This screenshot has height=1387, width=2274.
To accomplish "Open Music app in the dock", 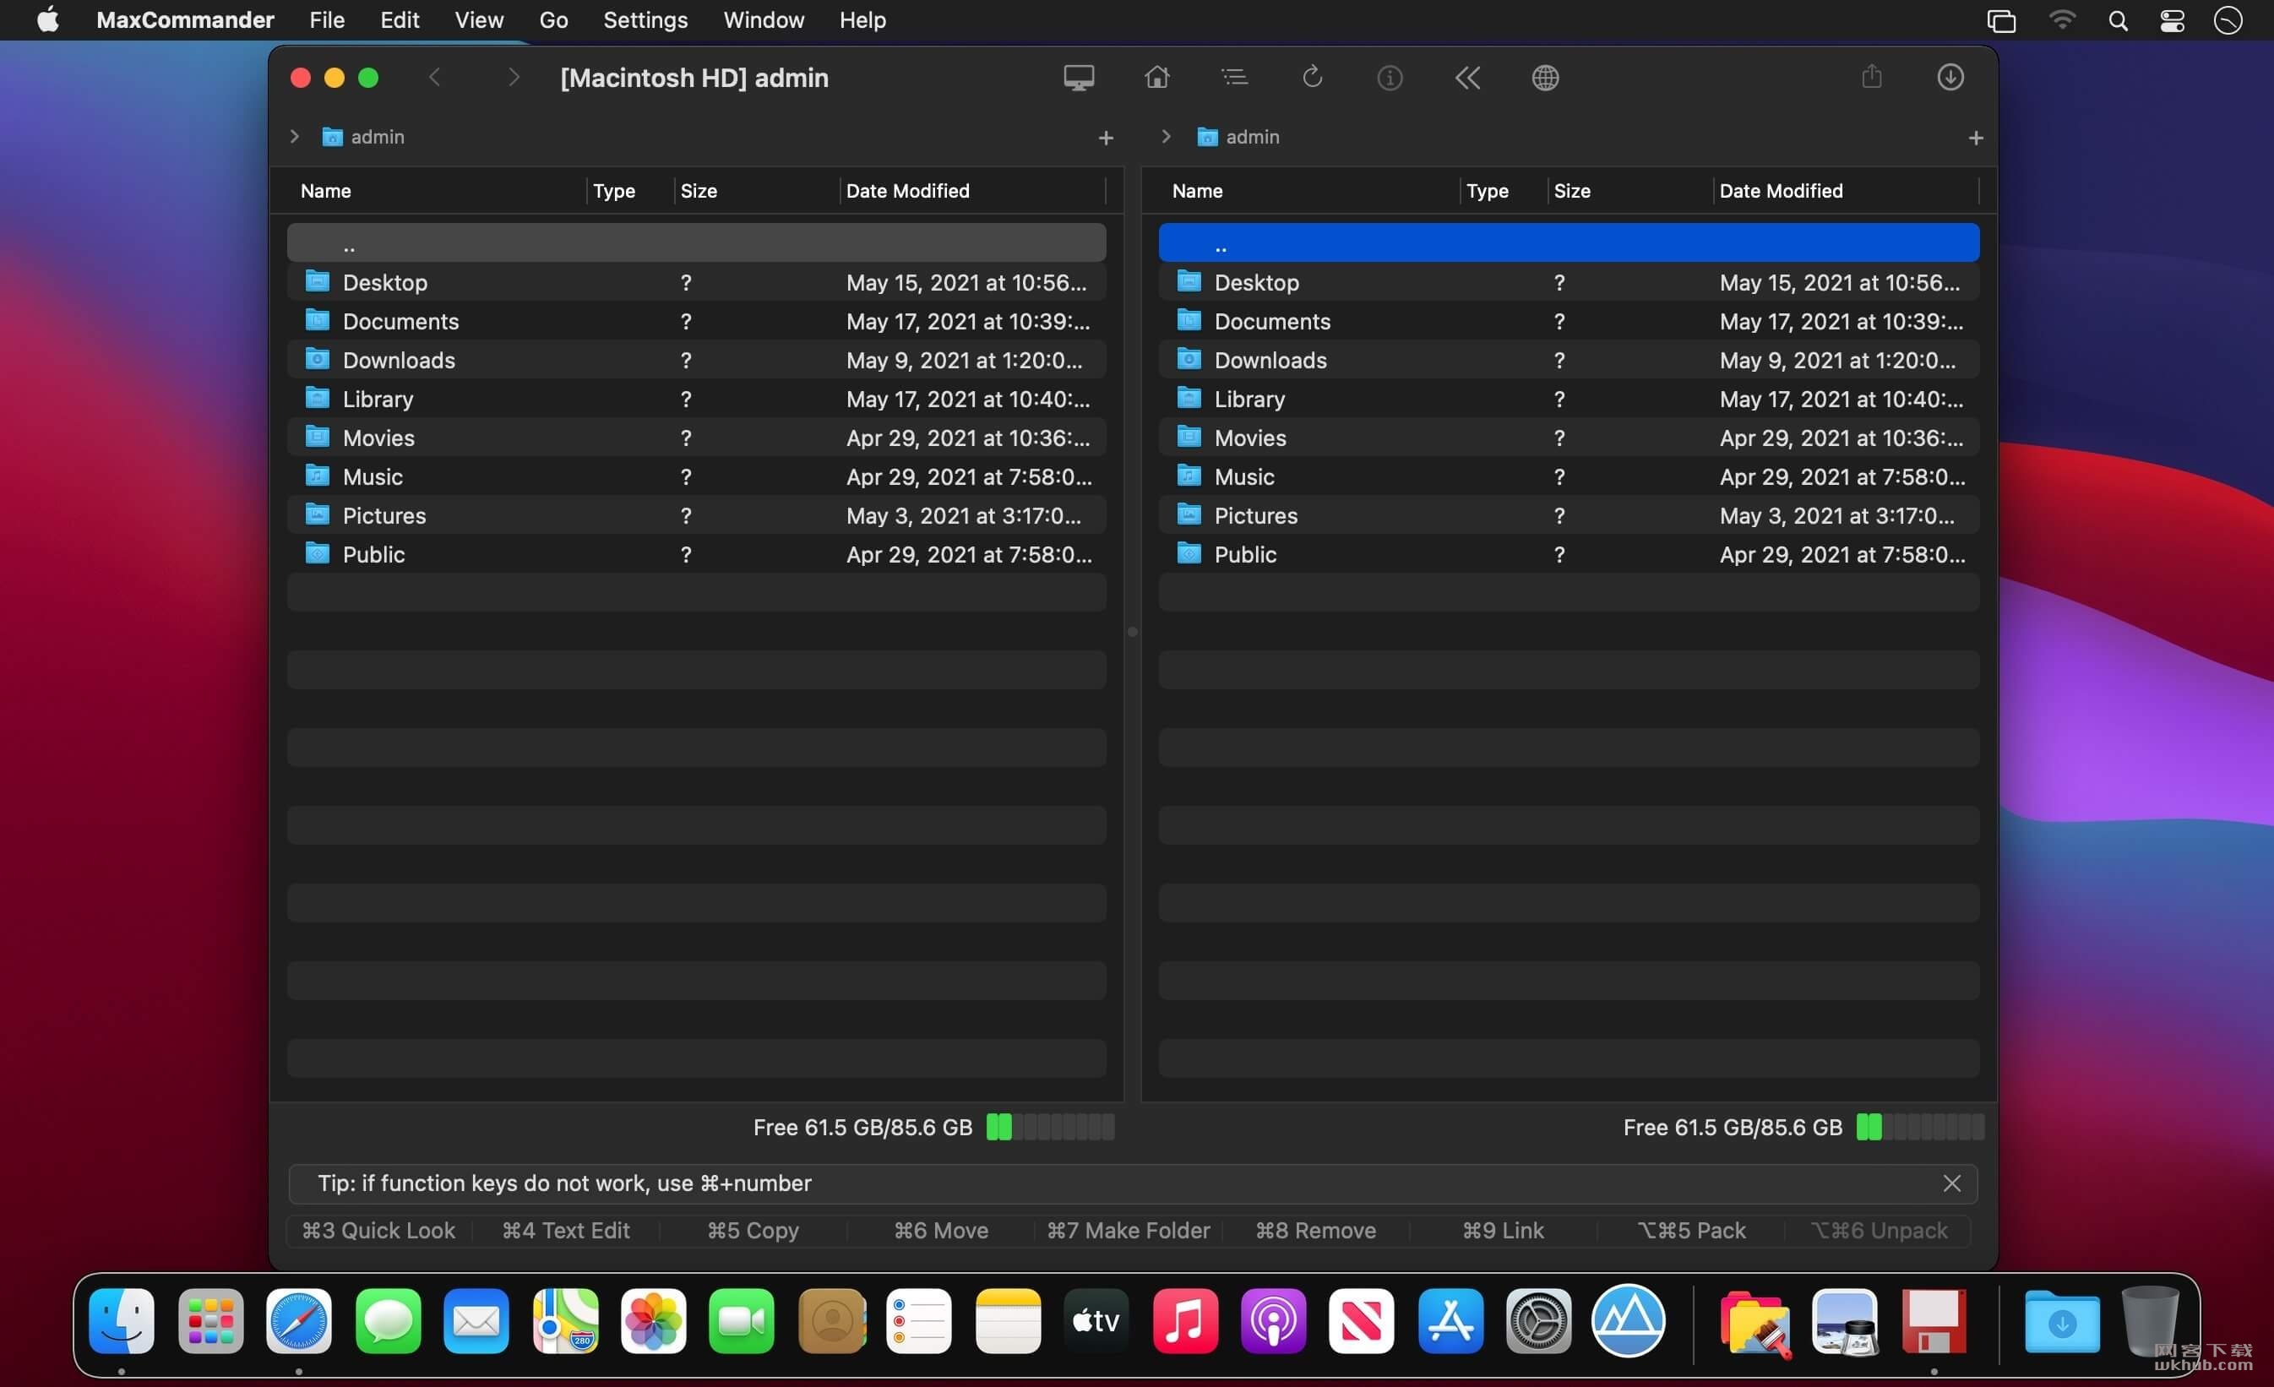I will tap(1185, 1320).
